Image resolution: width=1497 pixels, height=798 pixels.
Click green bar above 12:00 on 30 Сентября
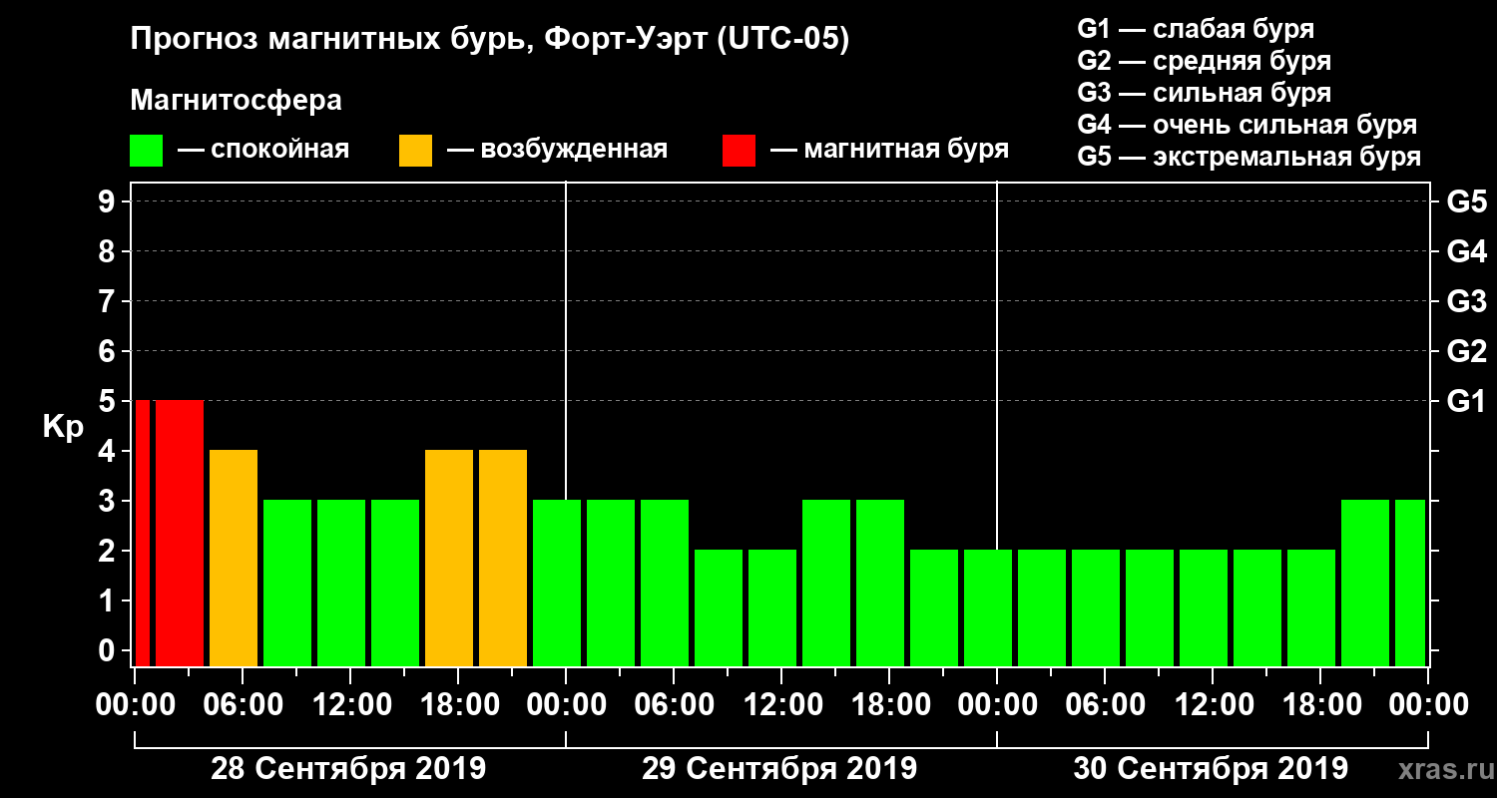[x=1204, y=607]
